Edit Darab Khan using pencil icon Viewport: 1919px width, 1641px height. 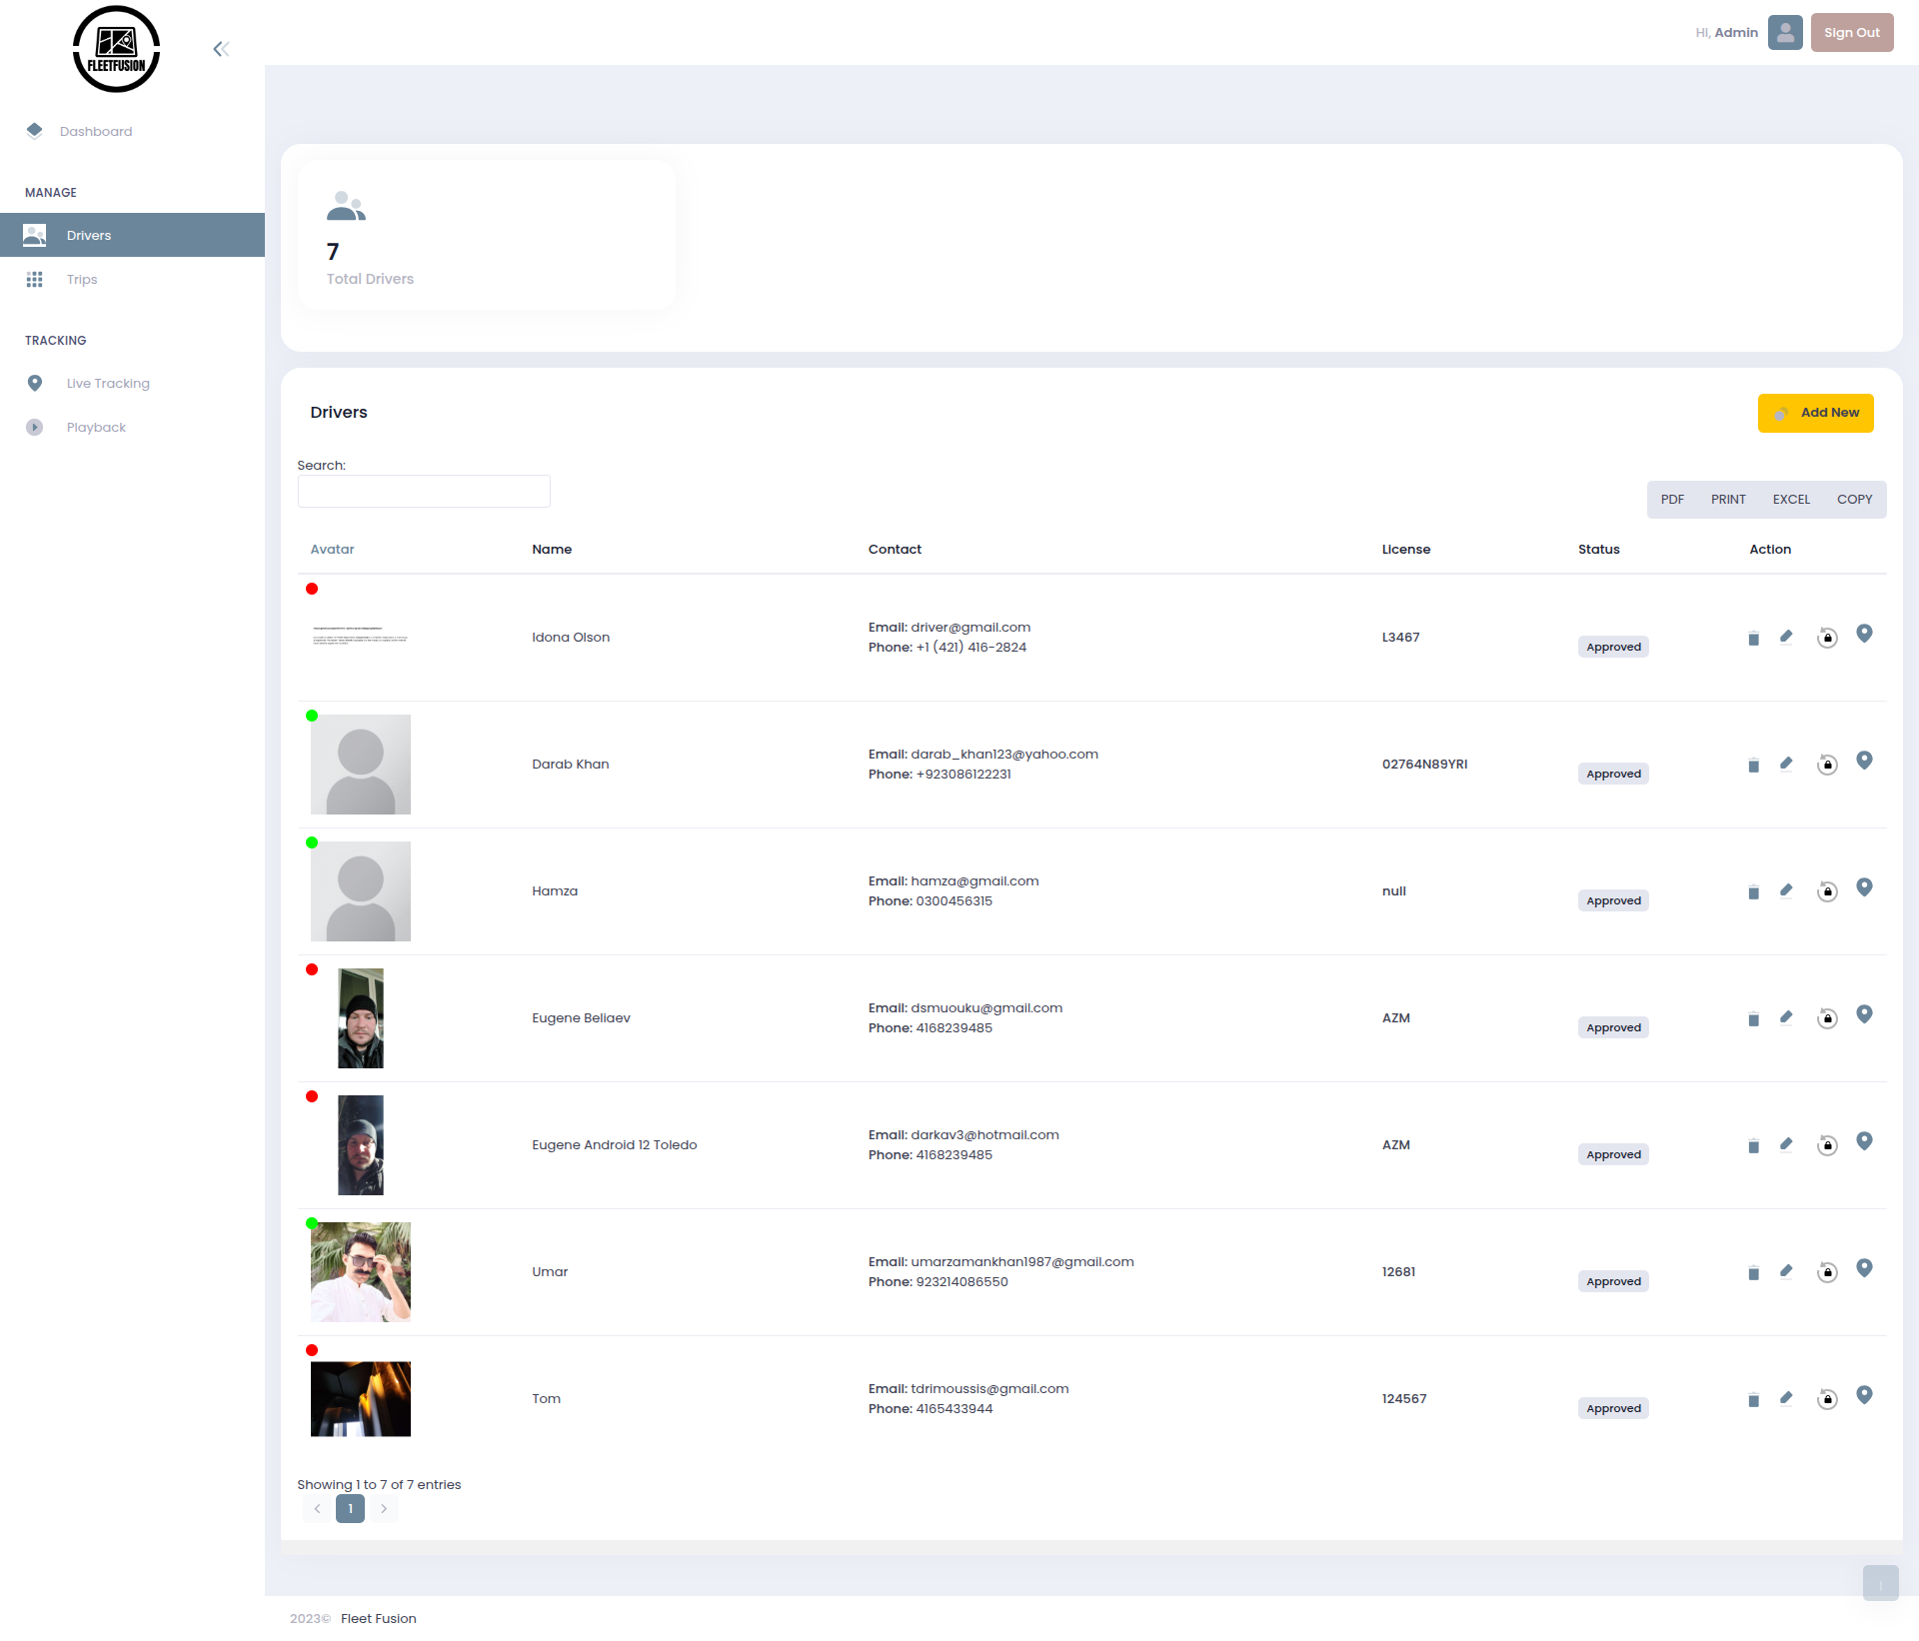1786,765
